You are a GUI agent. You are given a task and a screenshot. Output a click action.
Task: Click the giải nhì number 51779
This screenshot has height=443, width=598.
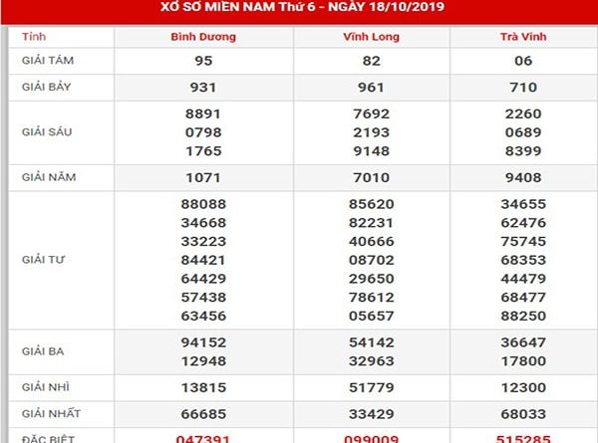coord(371,387)
